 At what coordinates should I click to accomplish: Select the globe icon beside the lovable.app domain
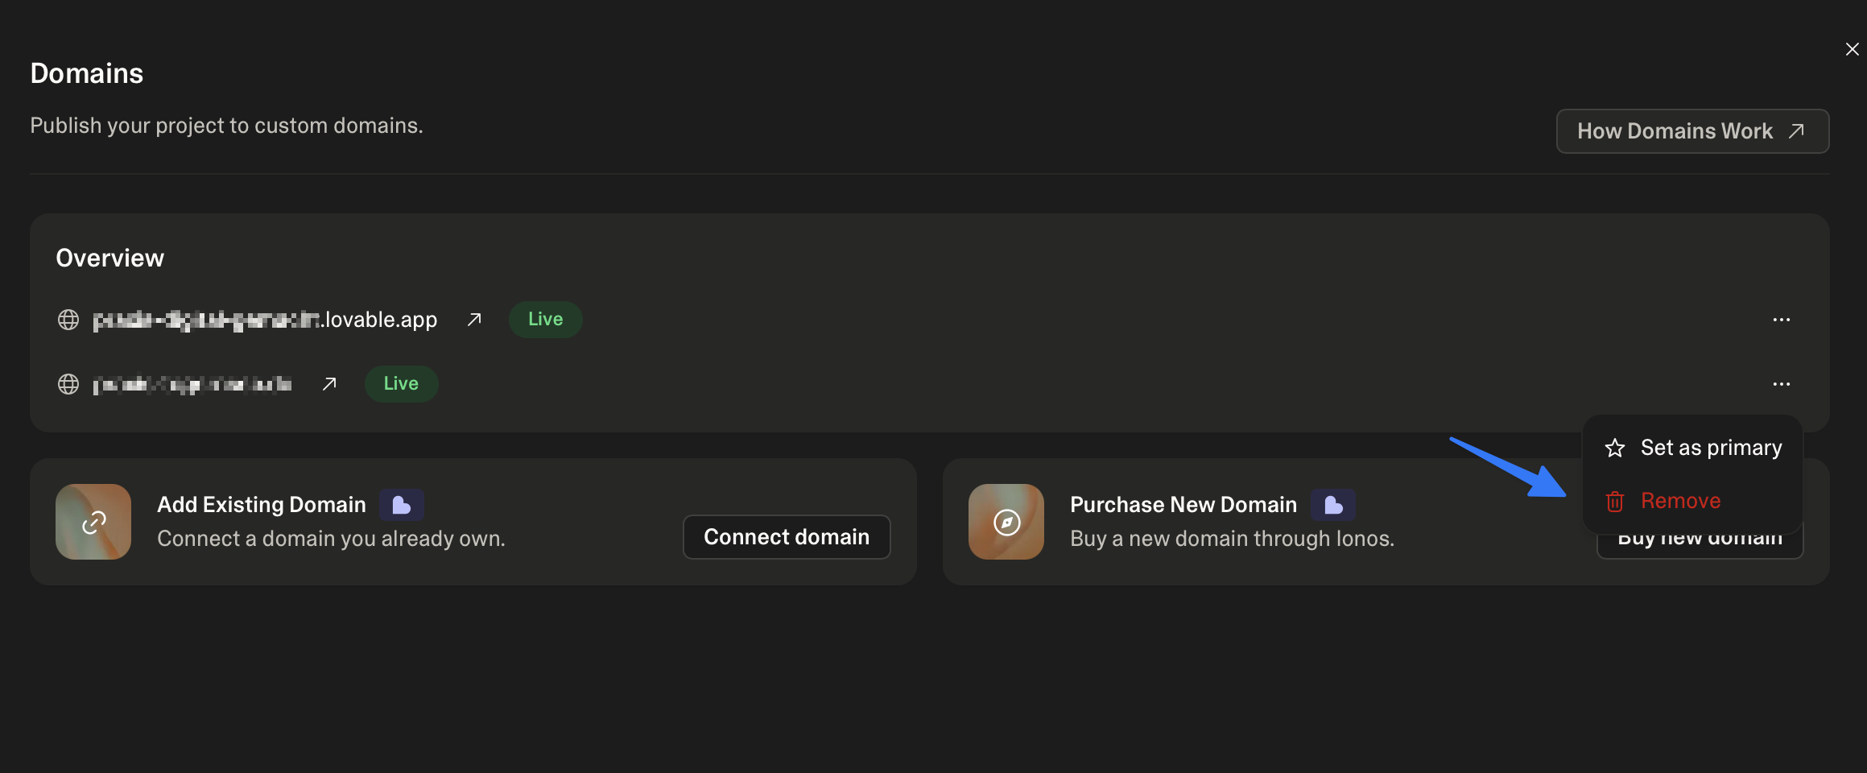coord(68,319)
